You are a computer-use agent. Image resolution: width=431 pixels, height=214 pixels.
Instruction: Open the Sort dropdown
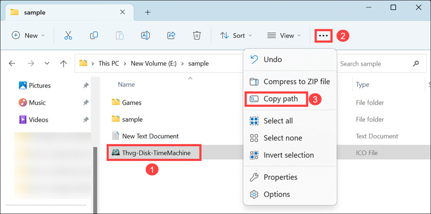point(236,36)
